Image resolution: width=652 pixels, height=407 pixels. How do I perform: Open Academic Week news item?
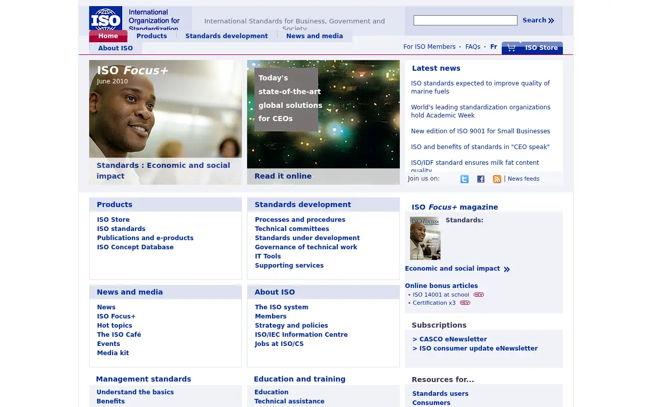pos(481,111)
